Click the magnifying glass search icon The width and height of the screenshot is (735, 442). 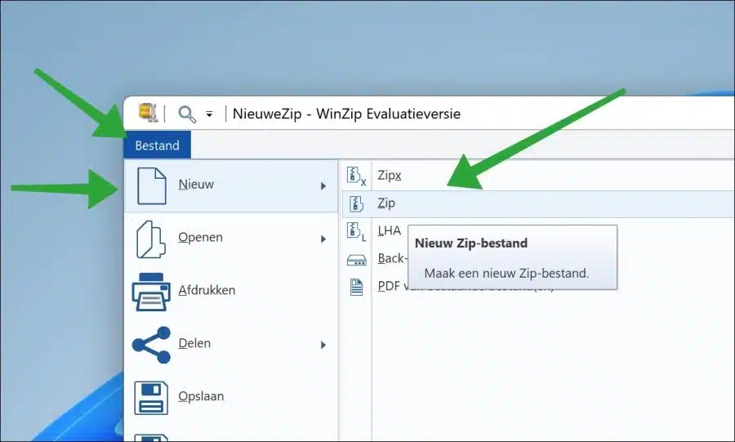point(187,114)
